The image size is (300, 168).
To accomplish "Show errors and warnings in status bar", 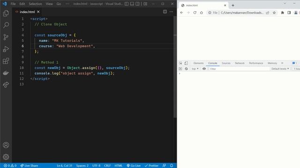I will (10, 166).
